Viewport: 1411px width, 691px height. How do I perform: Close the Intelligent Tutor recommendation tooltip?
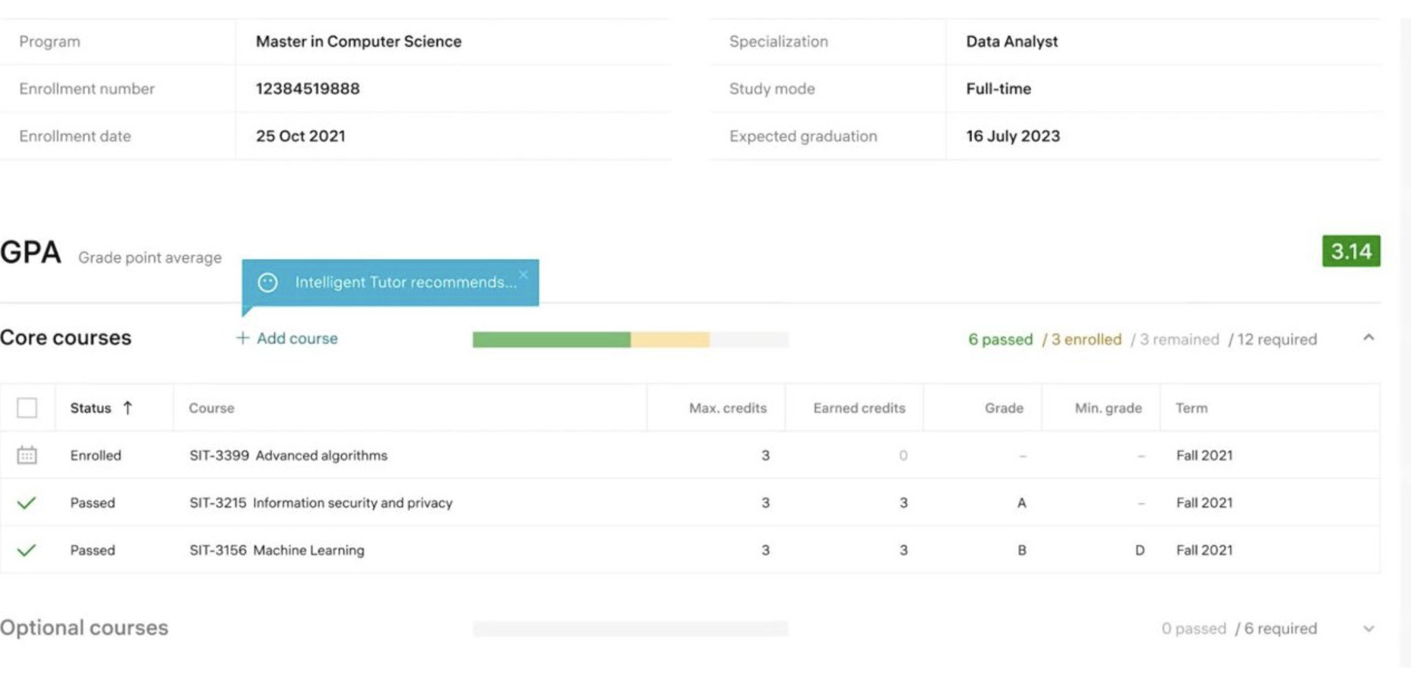click(523, 275)
